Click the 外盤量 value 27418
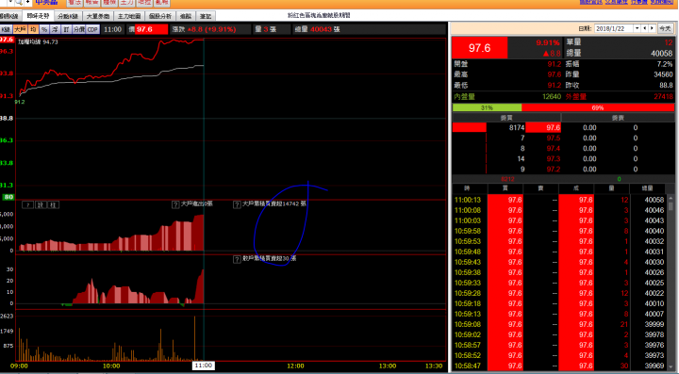Image resolution: width=679 pixels, height=374 pixels. [663, 96]
